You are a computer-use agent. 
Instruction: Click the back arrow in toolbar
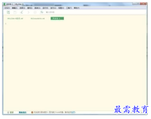[22, 12]
